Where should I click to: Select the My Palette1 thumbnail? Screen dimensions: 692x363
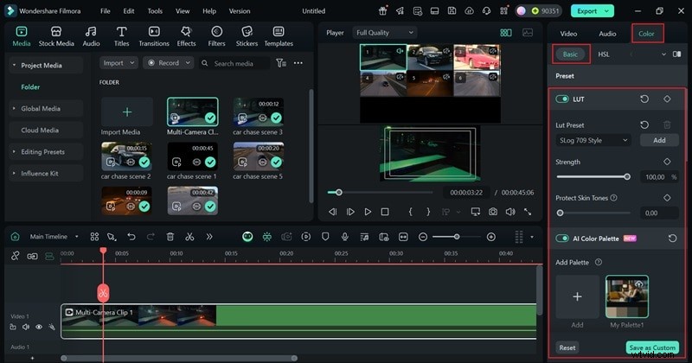click(627, 297)
